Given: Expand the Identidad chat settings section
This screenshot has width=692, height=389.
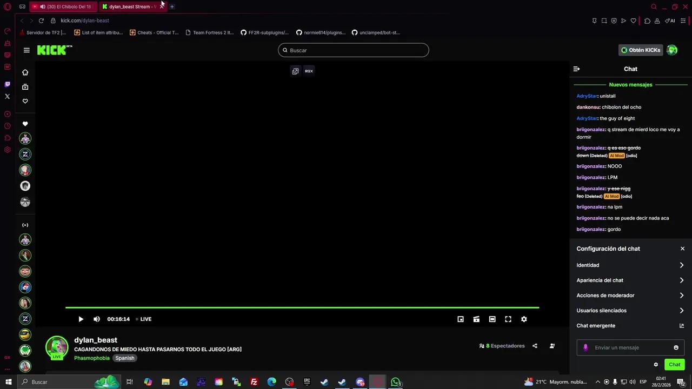Looking at the screenshot, I should tap(630, 265).
